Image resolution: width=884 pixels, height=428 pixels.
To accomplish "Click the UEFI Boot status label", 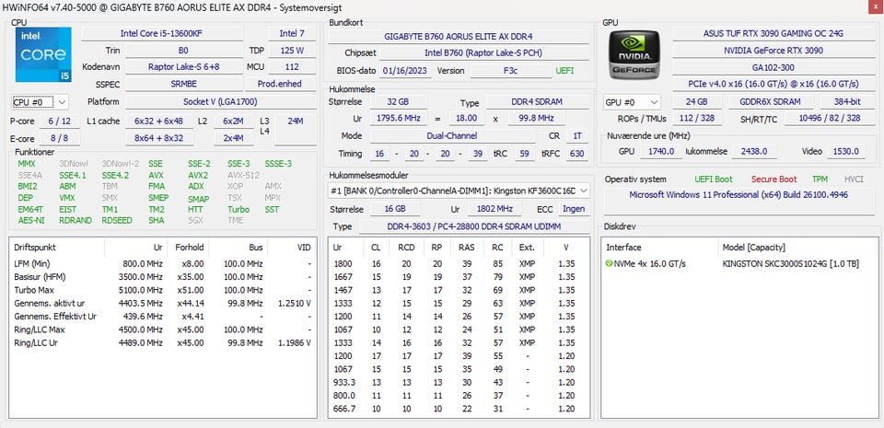I will coord(714,179).
